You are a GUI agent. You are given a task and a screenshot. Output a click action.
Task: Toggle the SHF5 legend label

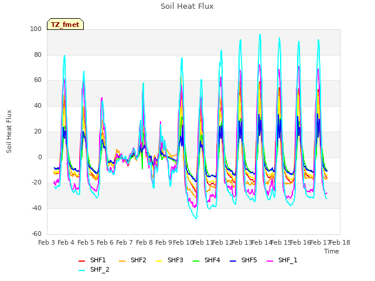249,260
